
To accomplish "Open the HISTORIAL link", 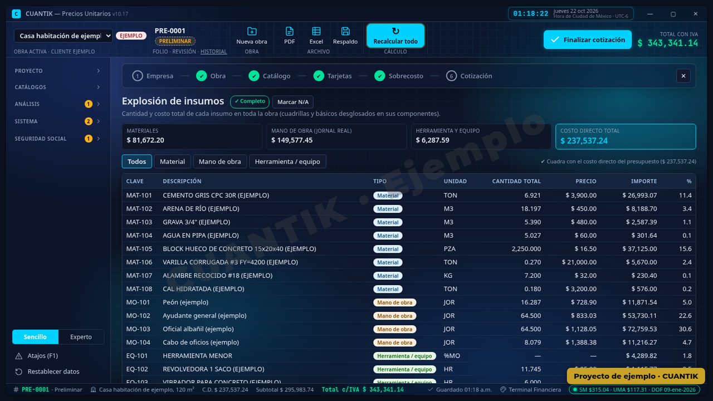I will click(x=214, y=52).
